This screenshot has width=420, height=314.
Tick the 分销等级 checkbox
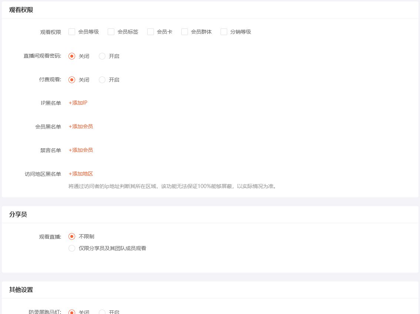(x=224, y=32)
